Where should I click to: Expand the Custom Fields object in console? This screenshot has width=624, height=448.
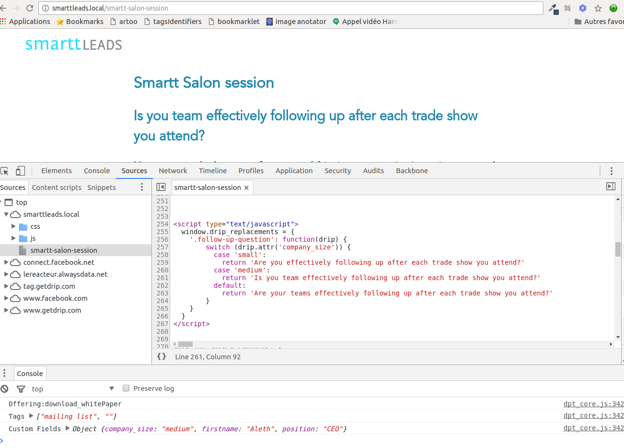click(68, 428)
